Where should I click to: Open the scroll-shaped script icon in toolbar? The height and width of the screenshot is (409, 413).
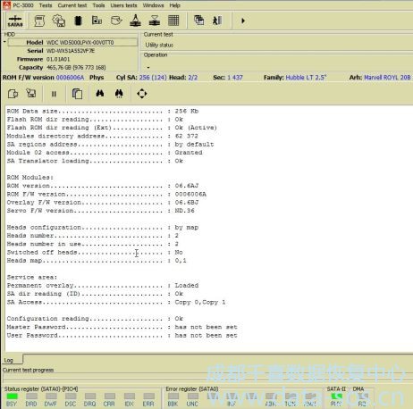point(39,21)
